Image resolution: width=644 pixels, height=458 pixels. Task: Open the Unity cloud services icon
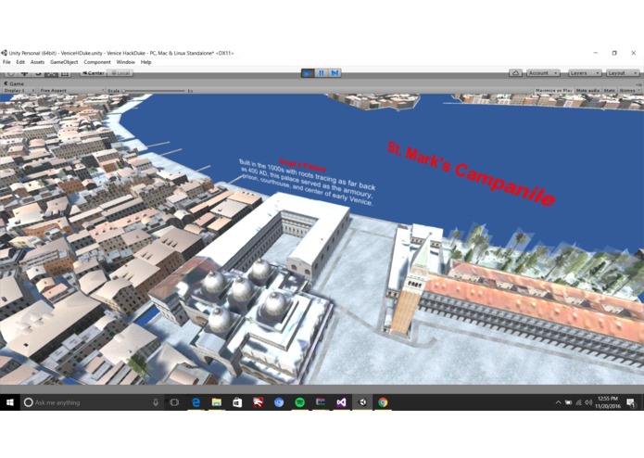point(515,73)
